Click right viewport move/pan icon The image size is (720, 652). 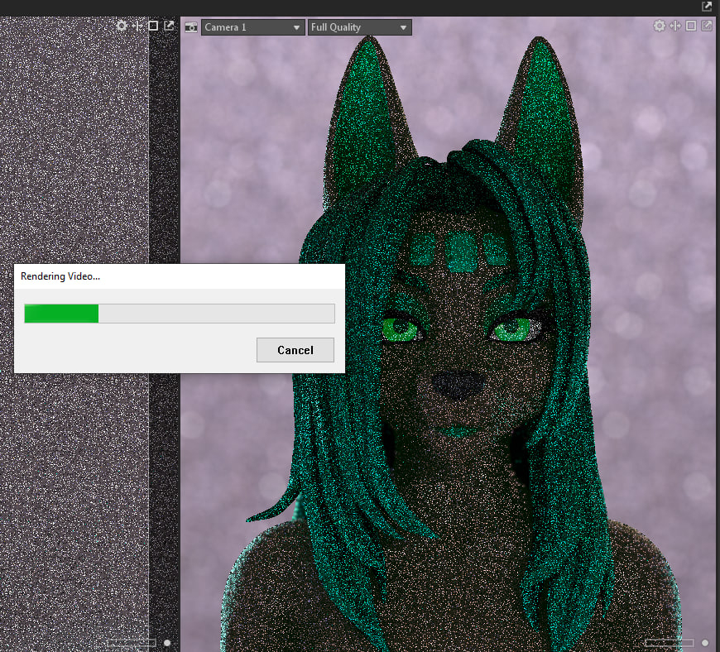click(x=674, y=26)
